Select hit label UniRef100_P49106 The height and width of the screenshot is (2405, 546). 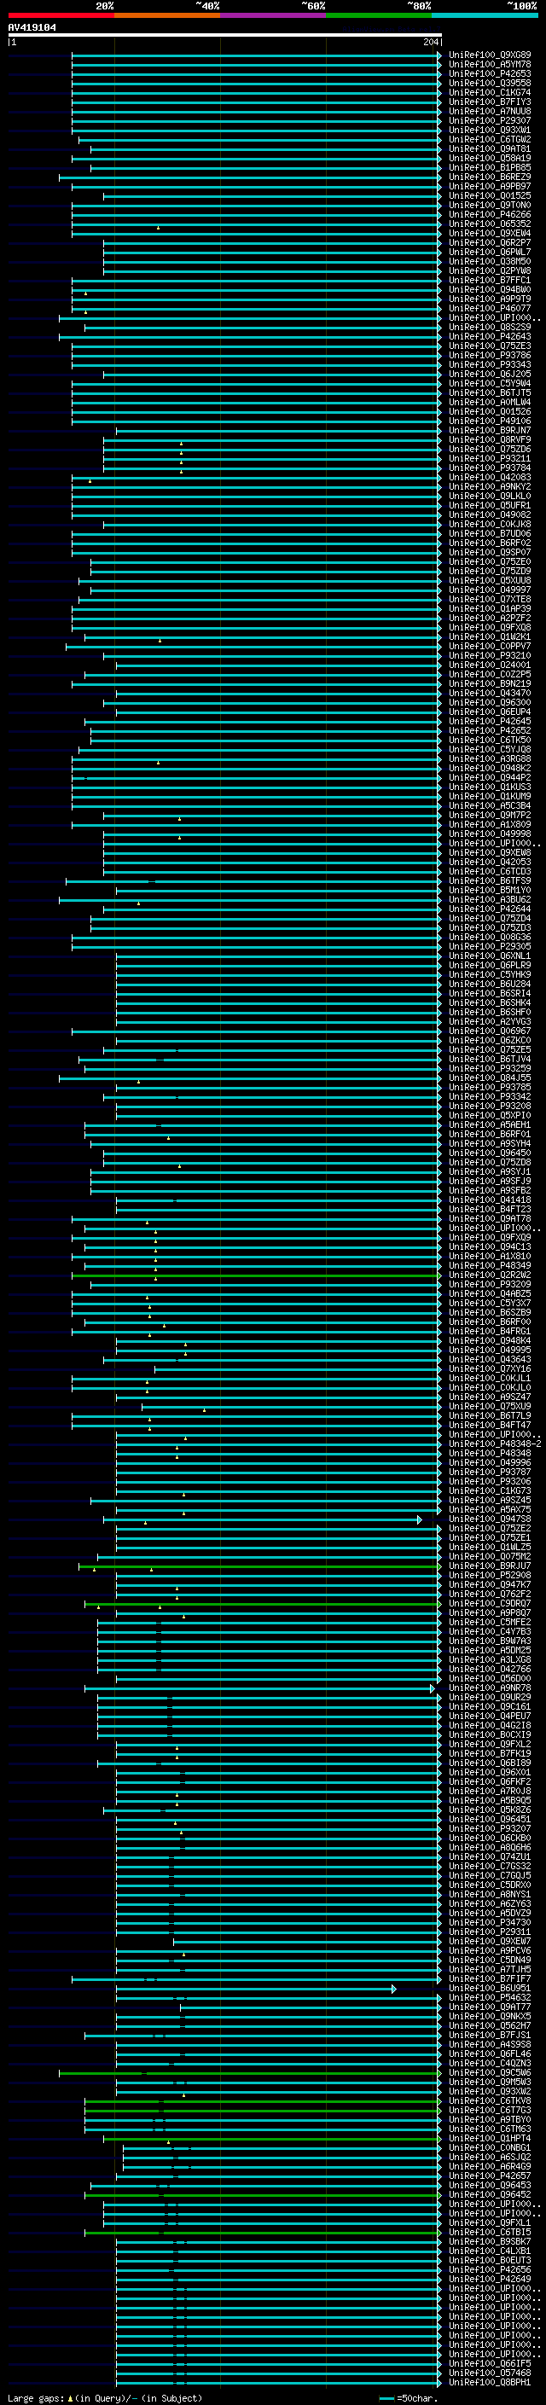[490, 421]
